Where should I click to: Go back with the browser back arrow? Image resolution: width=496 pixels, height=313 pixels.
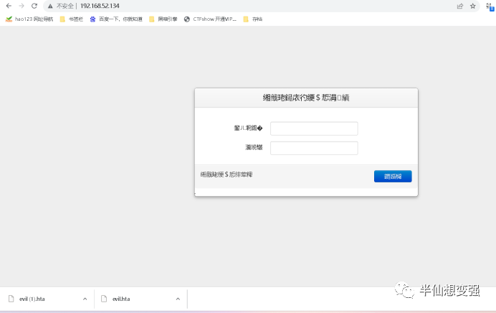(9, 6)
